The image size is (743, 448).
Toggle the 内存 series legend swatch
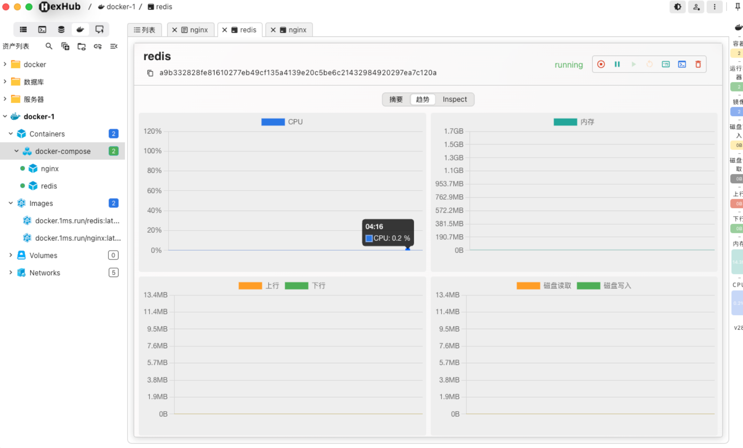[x=565, y=122]
